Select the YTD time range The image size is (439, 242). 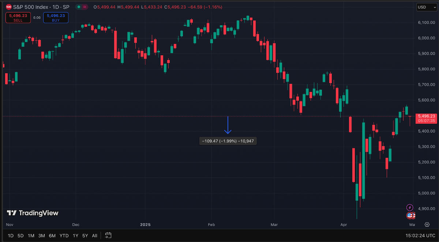(x=64, y=235)
